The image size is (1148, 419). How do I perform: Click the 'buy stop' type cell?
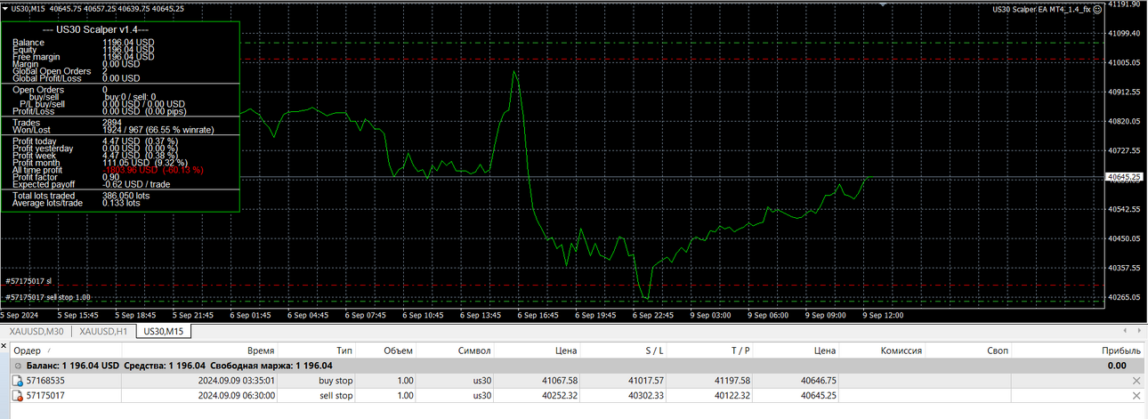(x=335, y=381)
